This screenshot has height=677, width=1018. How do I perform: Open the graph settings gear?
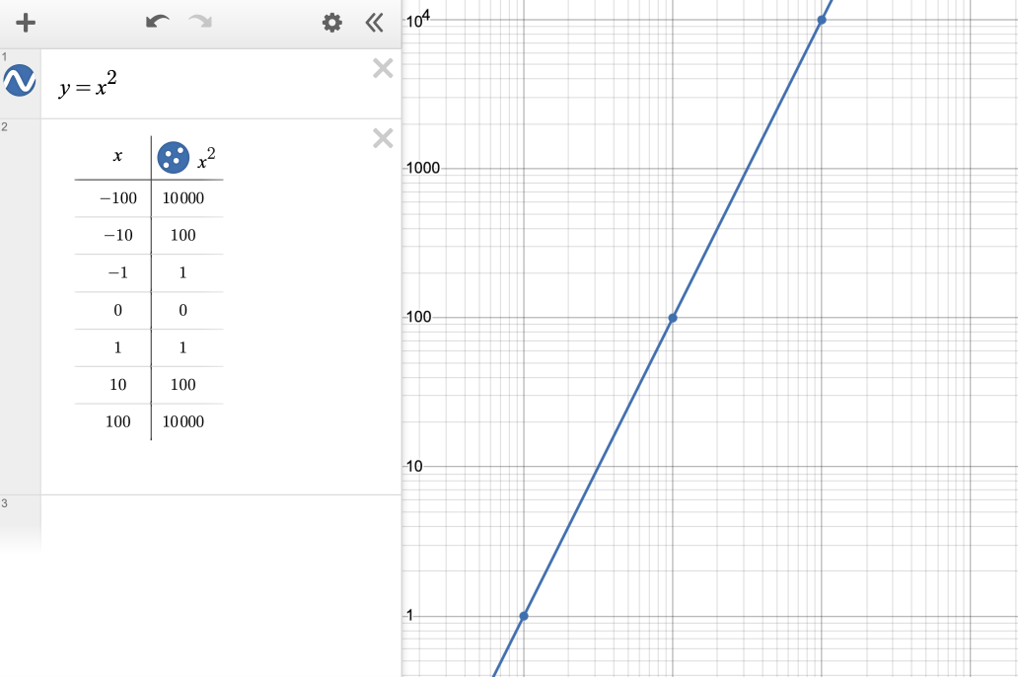coord(332,23)
